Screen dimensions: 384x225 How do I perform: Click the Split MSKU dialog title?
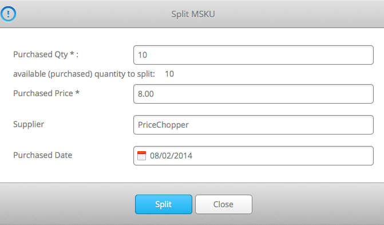pyautogui.click(x=193, y=14)
